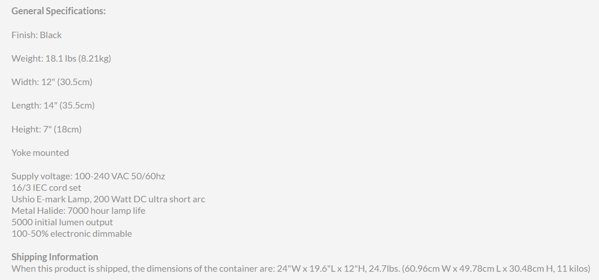Click the 8.21kg weight value

94,58
